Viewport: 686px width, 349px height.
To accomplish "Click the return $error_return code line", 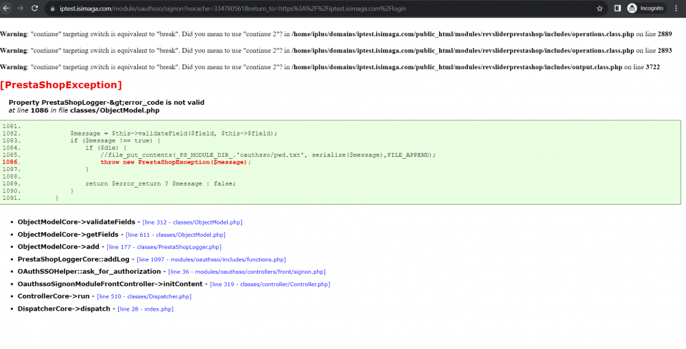I will 161,183.
